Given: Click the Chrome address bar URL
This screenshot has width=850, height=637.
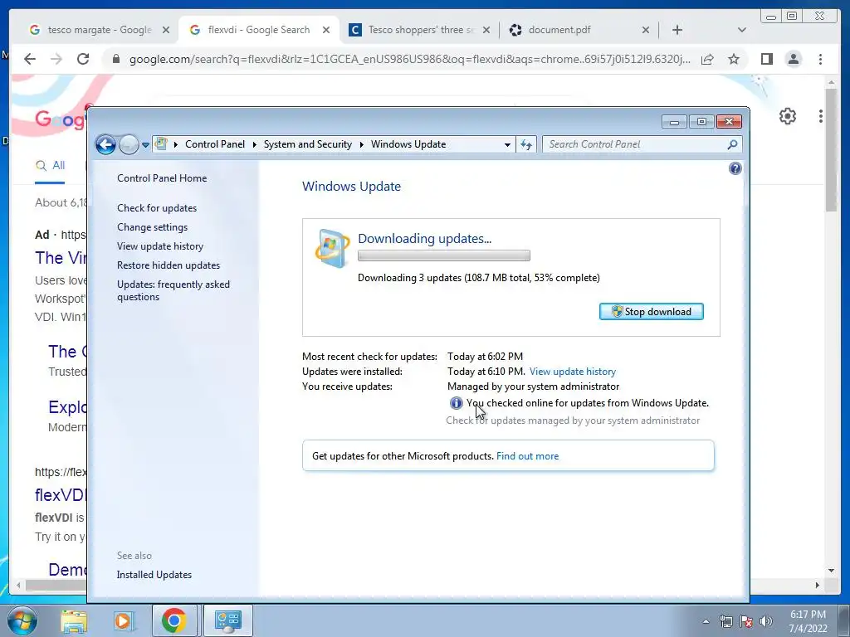Looking at the screenshot, I should 410,59.
